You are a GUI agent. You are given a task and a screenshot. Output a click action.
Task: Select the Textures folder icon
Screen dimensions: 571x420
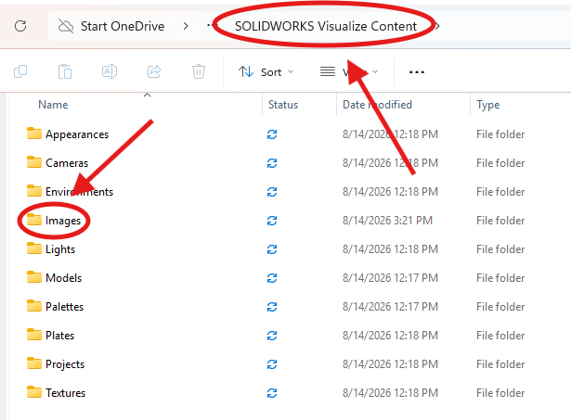[x=33, y=392]
